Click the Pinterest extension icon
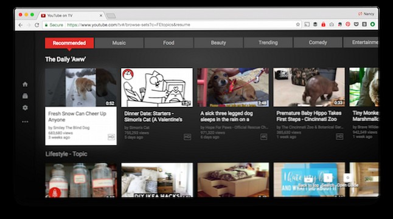393x219 pixels. (348, 24)
